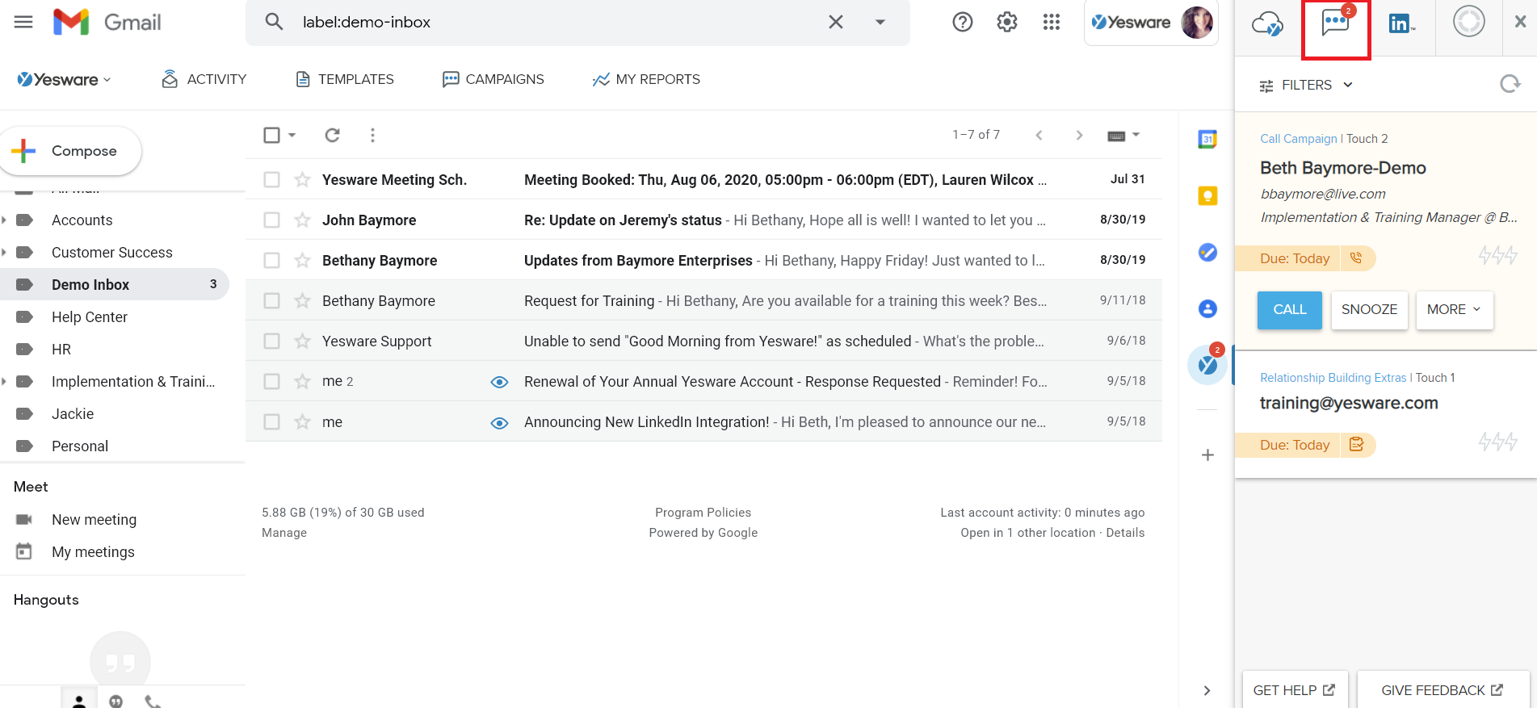
Task: Open Gmail settings gear
Action: pyautogui.click(x=1006, y=22)
